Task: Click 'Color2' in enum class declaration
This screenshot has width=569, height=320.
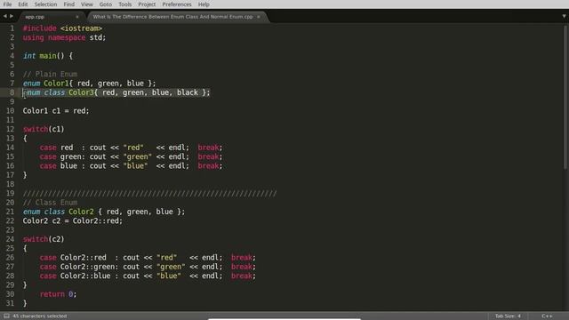Action: point(81,212)
